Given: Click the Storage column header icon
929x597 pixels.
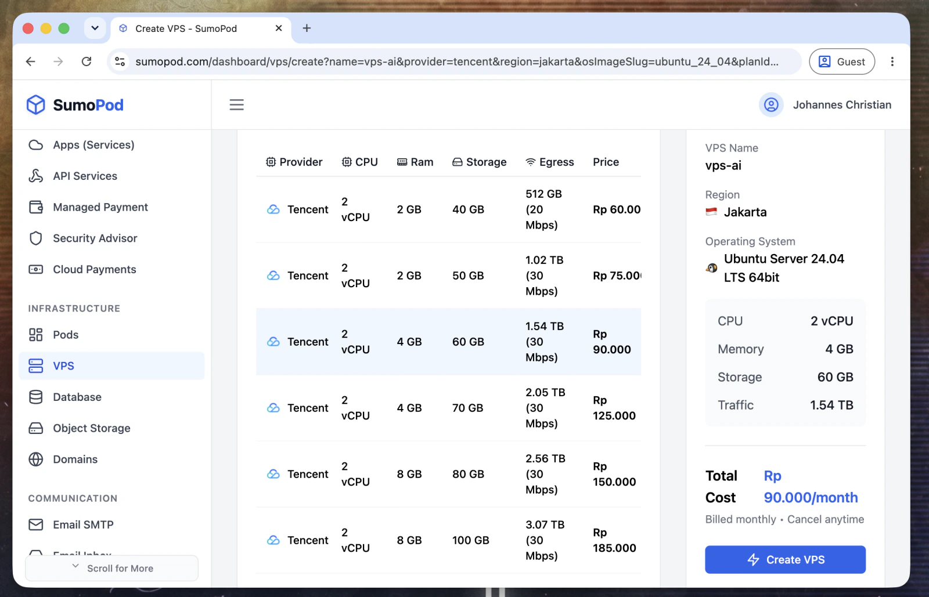Looking at the screenshot, I should (458, 162).
